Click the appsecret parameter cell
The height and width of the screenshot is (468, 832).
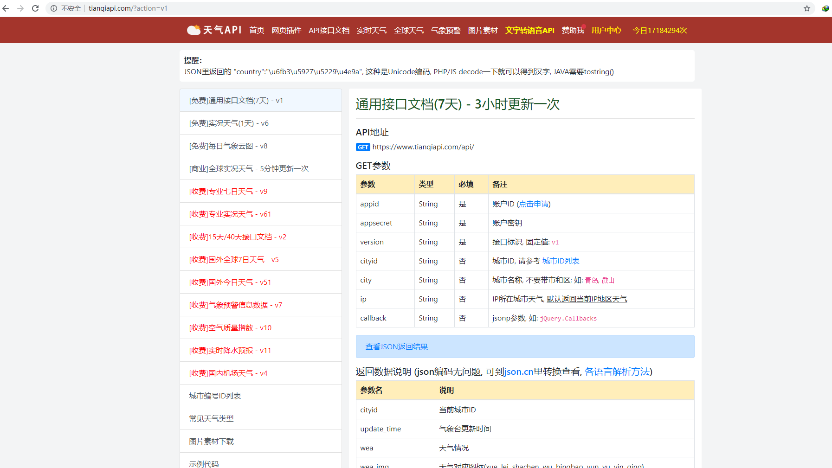coord(385,223)
